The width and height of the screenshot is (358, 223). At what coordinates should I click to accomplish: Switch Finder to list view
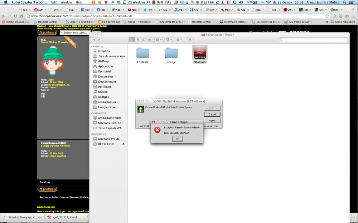[137, 39]
